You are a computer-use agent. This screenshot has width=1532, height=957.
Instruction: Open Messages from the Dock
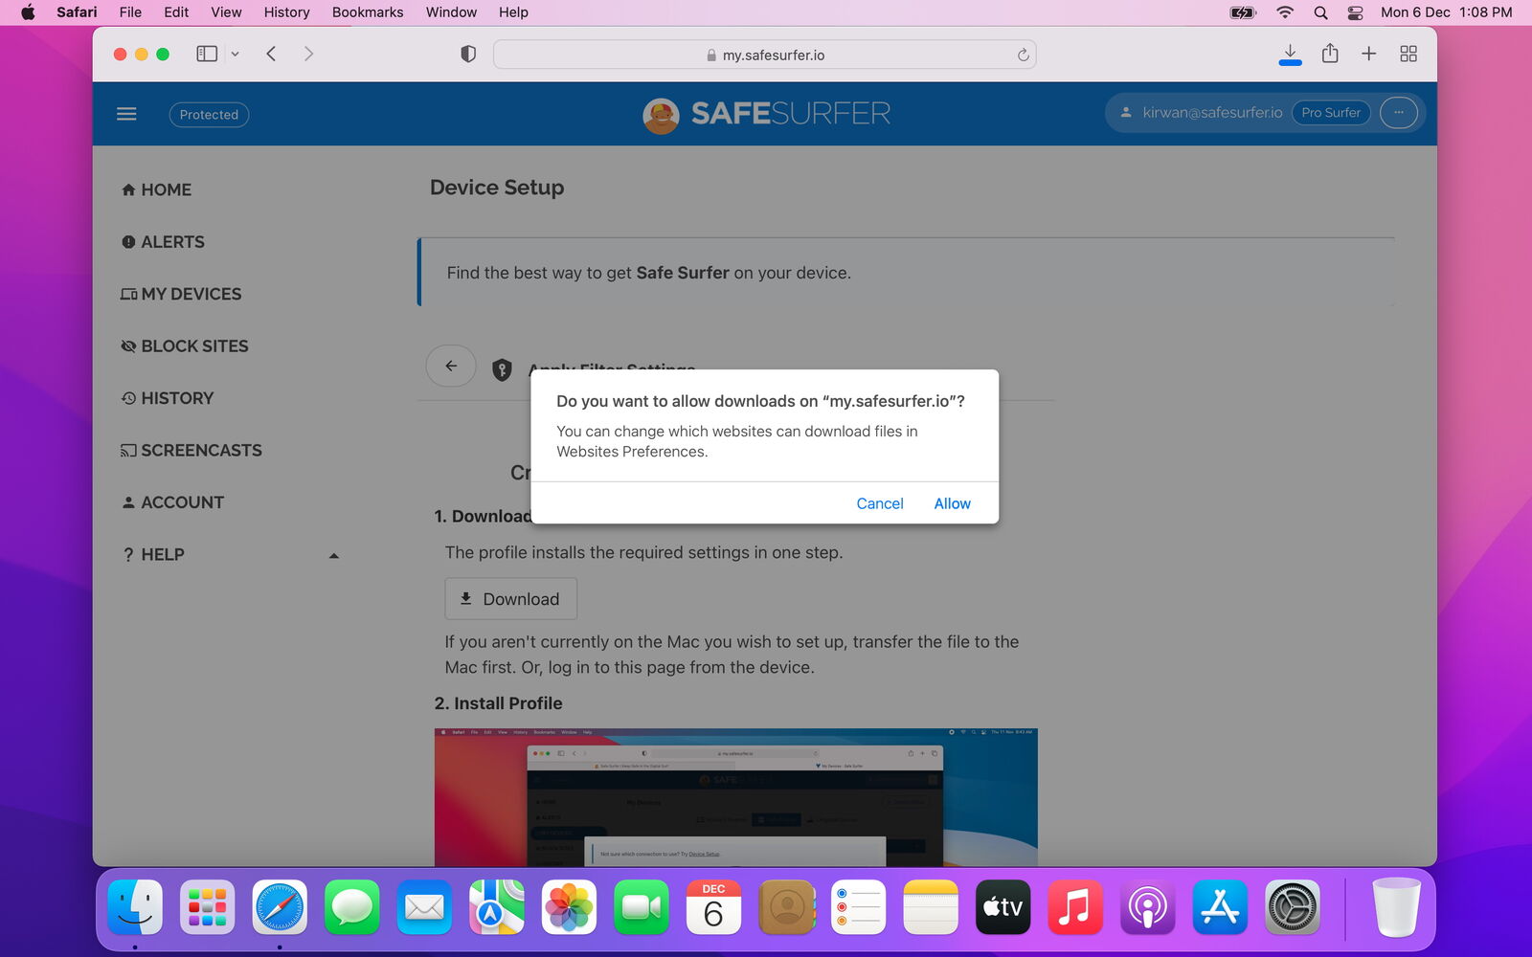click(x=351, y=907)
